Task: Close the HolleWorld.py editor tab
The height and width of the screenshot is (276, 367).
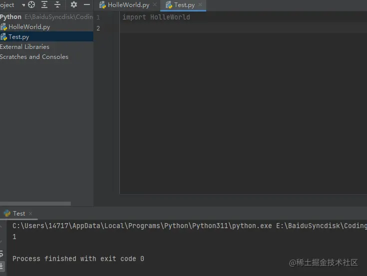Action: coord(155,4)
